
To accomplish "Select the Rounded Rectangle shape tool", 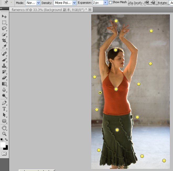I will (x=4, y=121).
